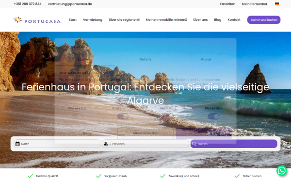Viewport: 291px width, 182px height.
Task: Open the Mein Portucasa link
Action: [x=254, y=4]
